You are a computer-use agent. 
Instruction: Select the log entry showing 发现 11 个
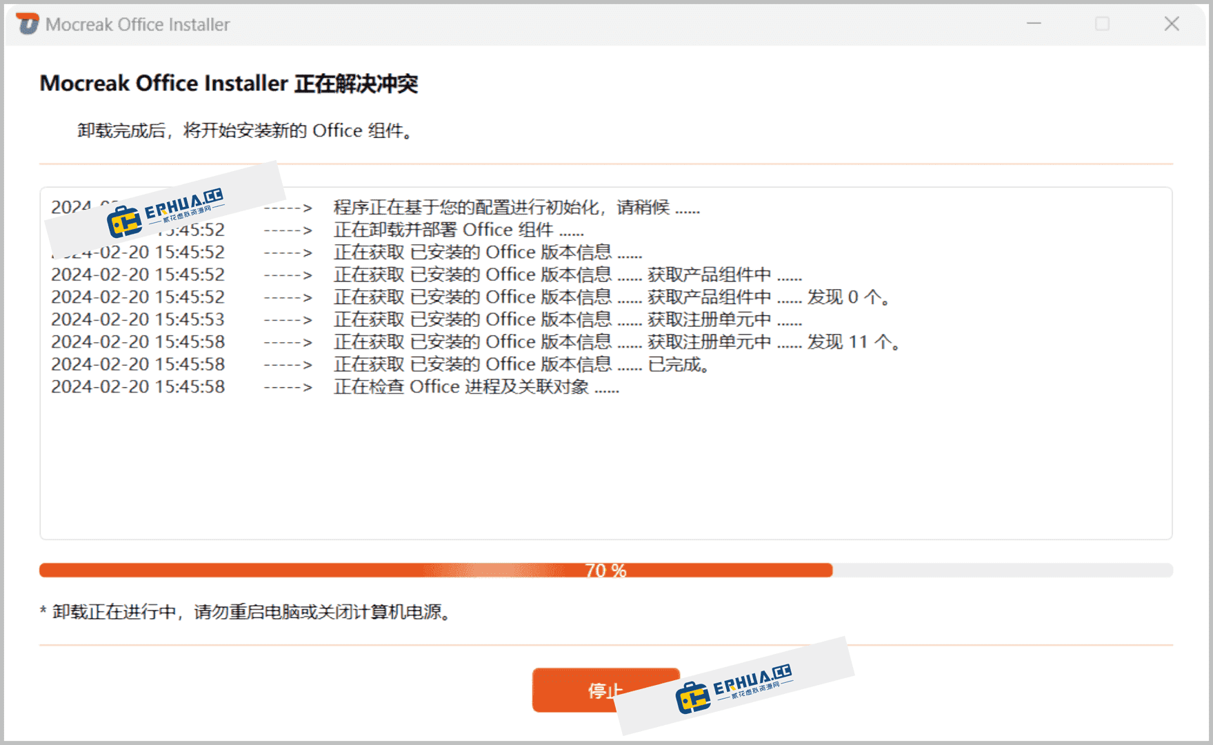point(616,341)
